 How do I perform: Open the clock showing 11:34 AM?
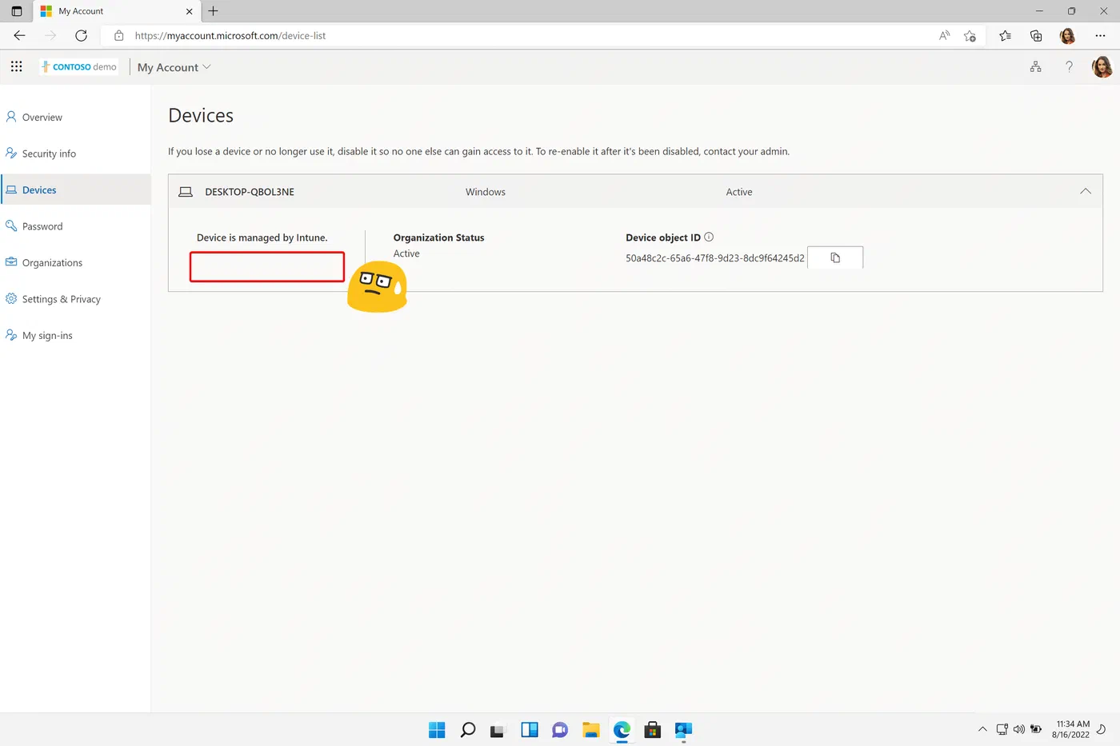click(x=1071, y=729)
